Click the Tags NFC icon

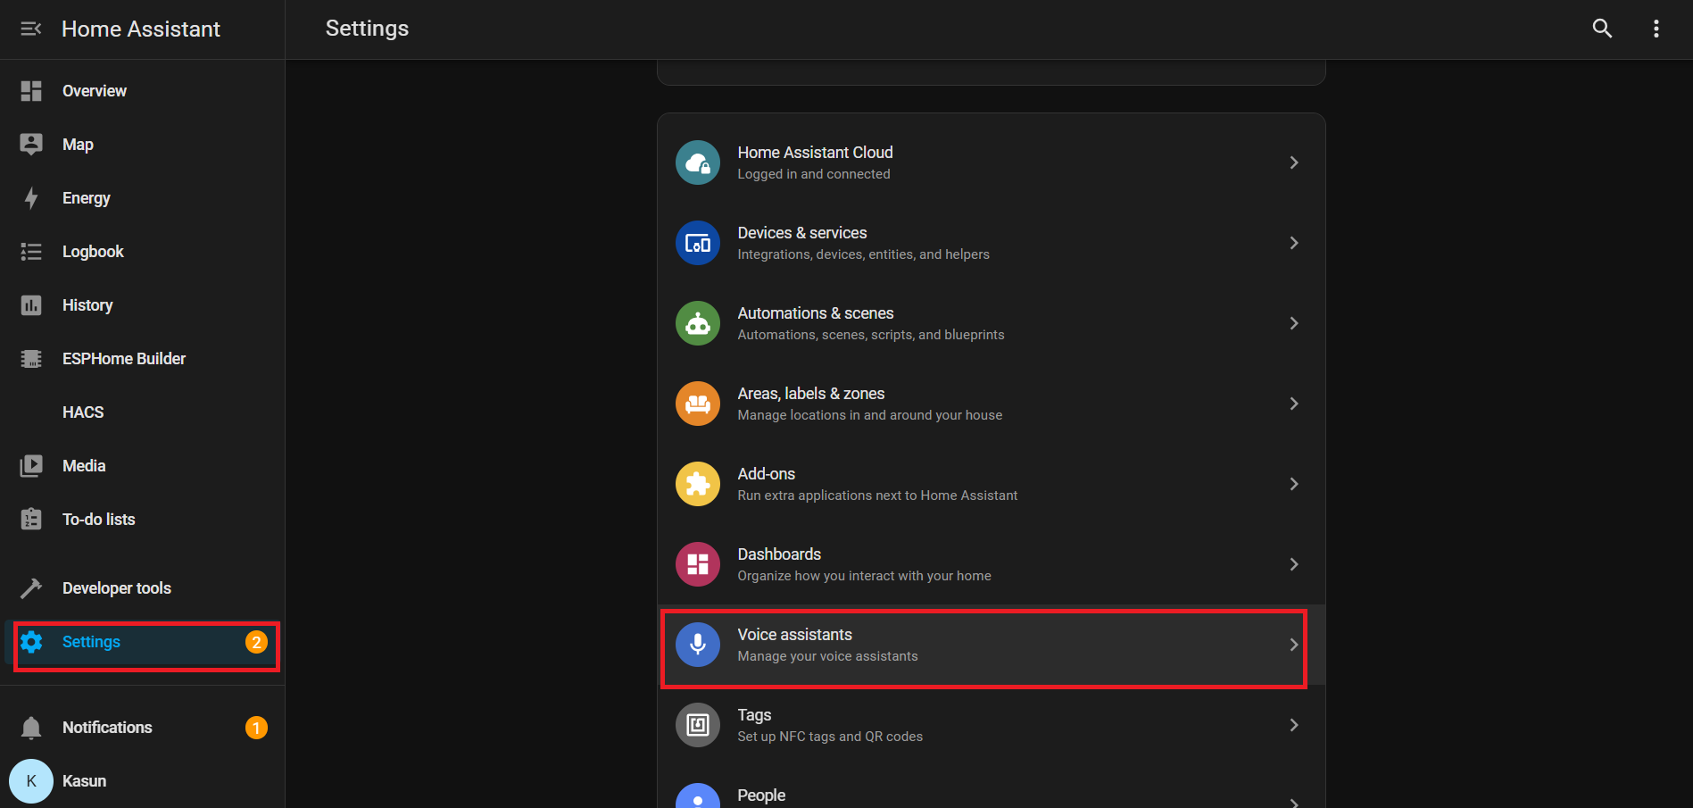coord(698,725)
